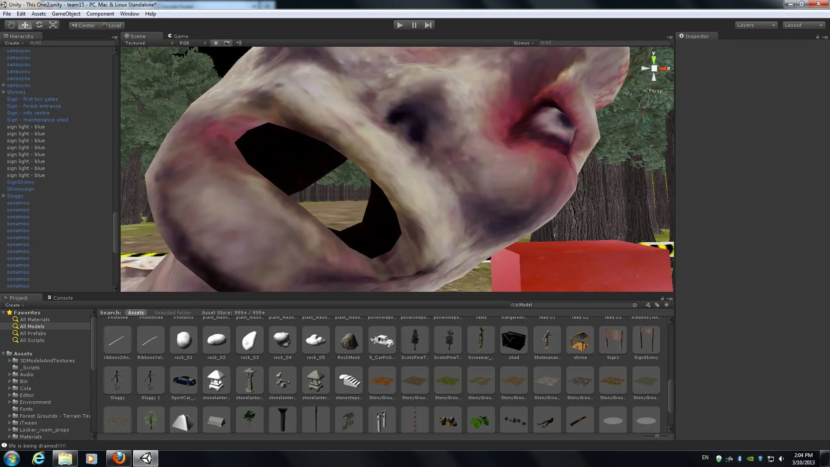Select the Move (translate) tool
Viewport: 830px width, 467px height.
click(x=25, y=25)
